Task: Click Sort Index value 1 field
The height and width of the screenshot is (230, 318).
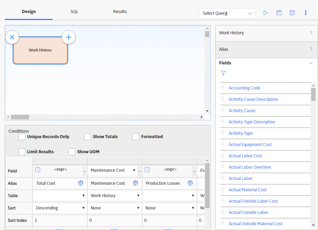Action: point(60,220)
